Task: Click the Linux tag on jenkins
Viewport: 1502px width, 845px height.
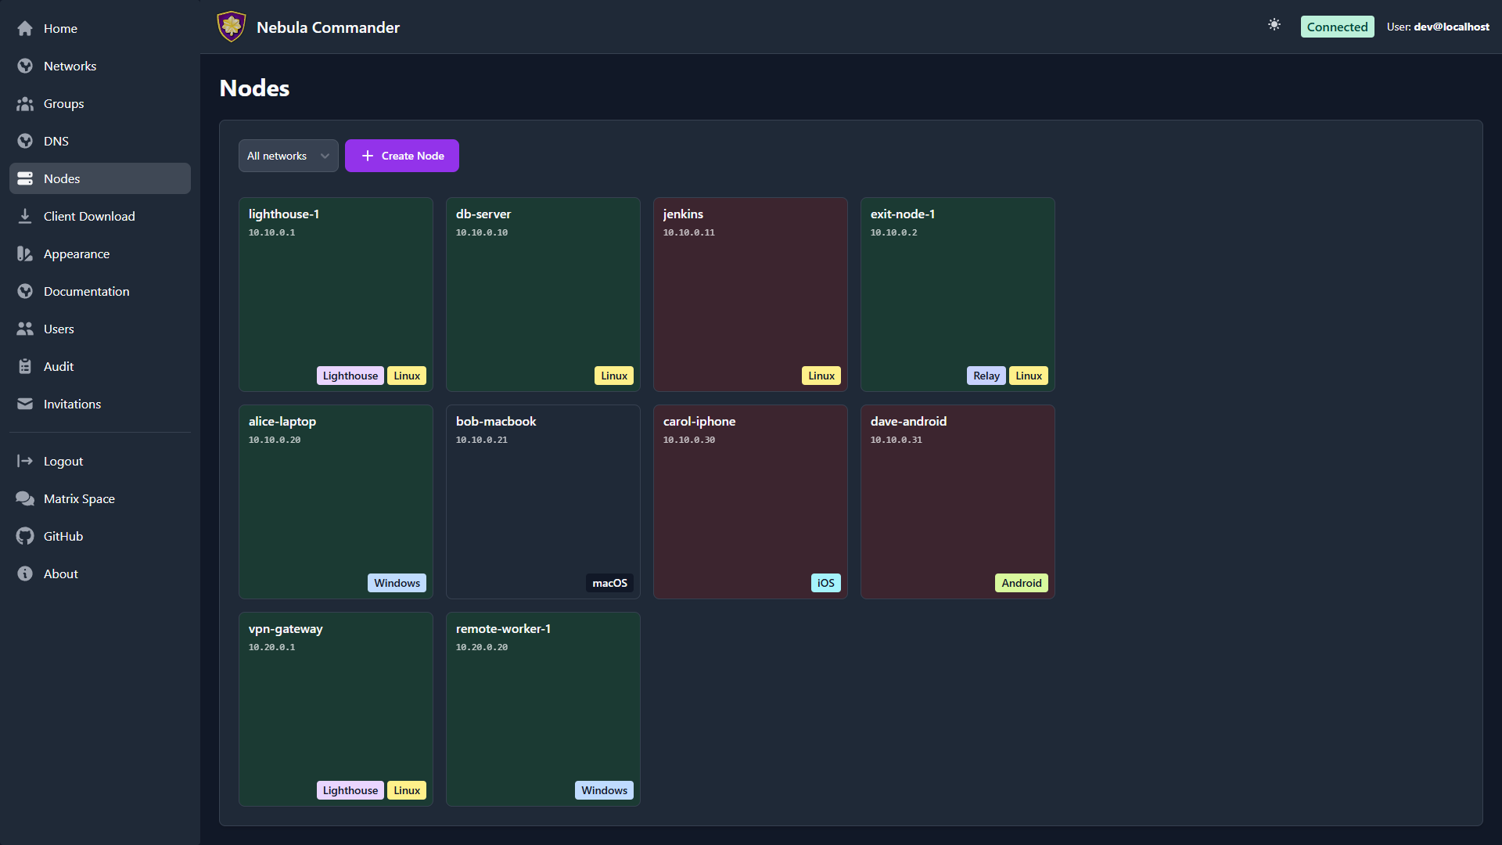Action: coord(821,376)
